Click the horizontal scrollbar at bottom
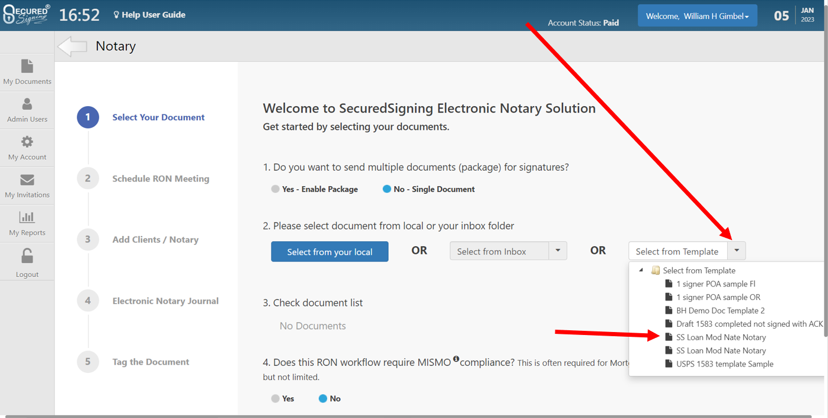The height and width of the screenshot is (418, 828). click(x=409, y=416)
